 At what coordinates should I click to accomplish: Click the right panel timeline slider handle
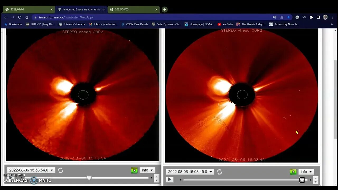click(x=302, y=180)
